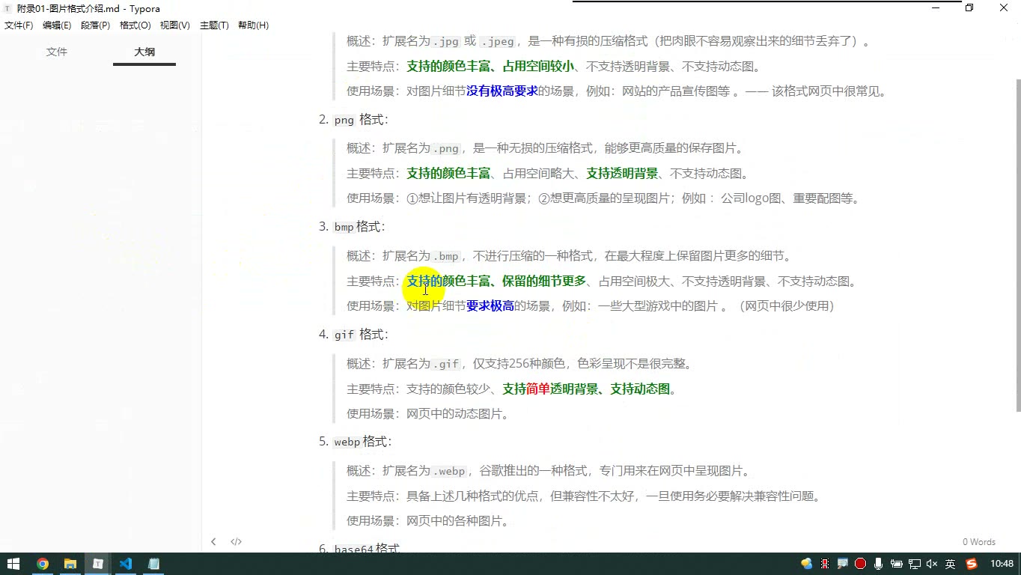This screenshot has width=1021, height=575.
Task: Open the 文件(F) menu
Action: coord(19,25)
